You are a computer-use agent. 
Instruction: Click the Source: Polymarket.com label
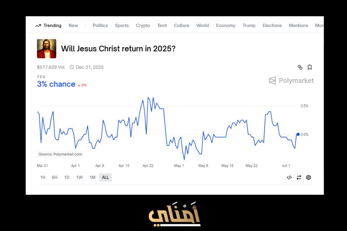60,154
